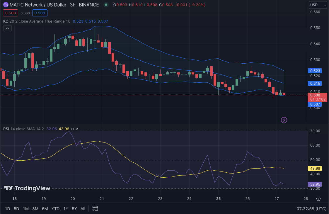This screenshot has height=214, width=329.
Task: Click the green market status dot
Action: pos(106,5)
